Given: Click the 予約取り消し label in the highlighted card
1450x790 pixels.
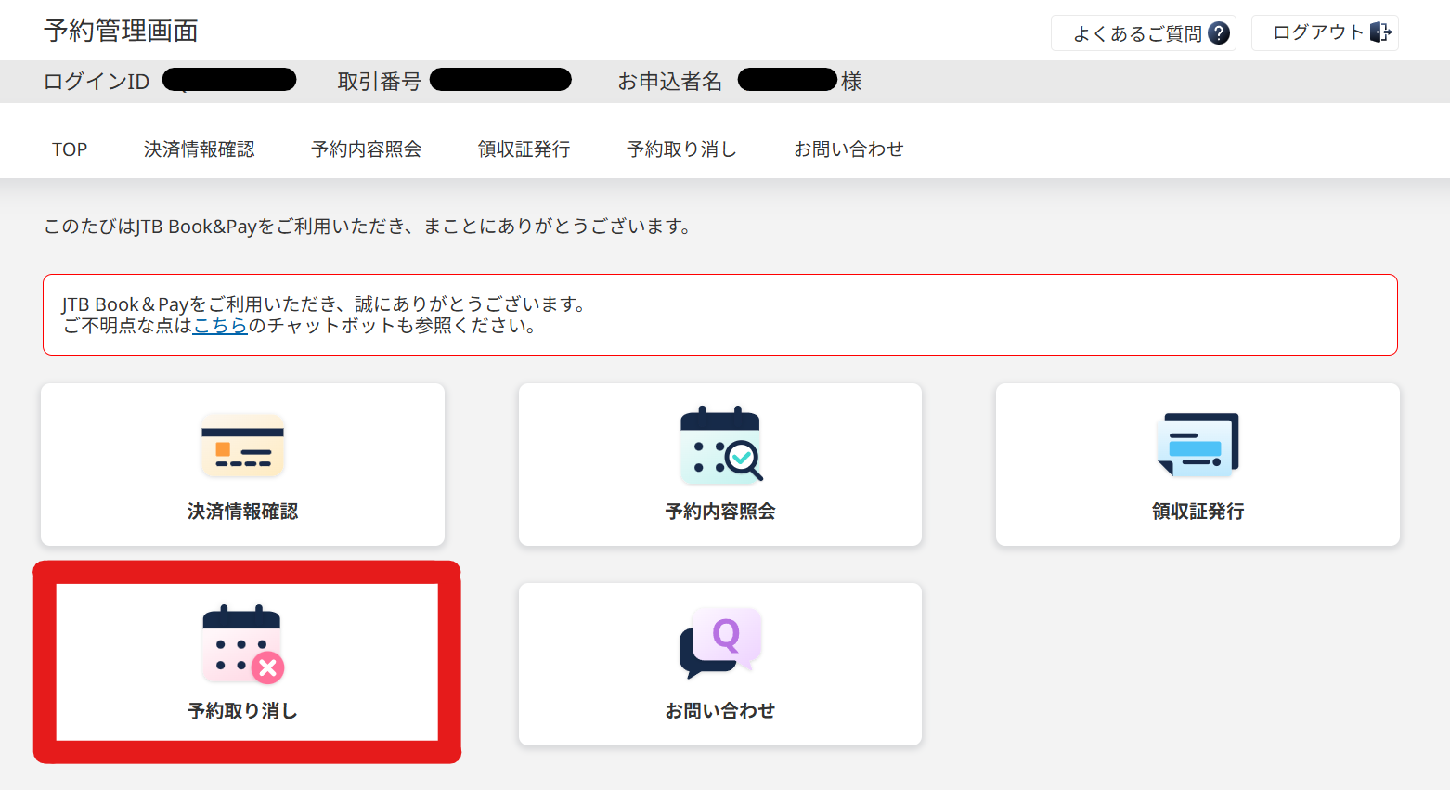Looking at the screenshot, I should (x=242, y=711).
